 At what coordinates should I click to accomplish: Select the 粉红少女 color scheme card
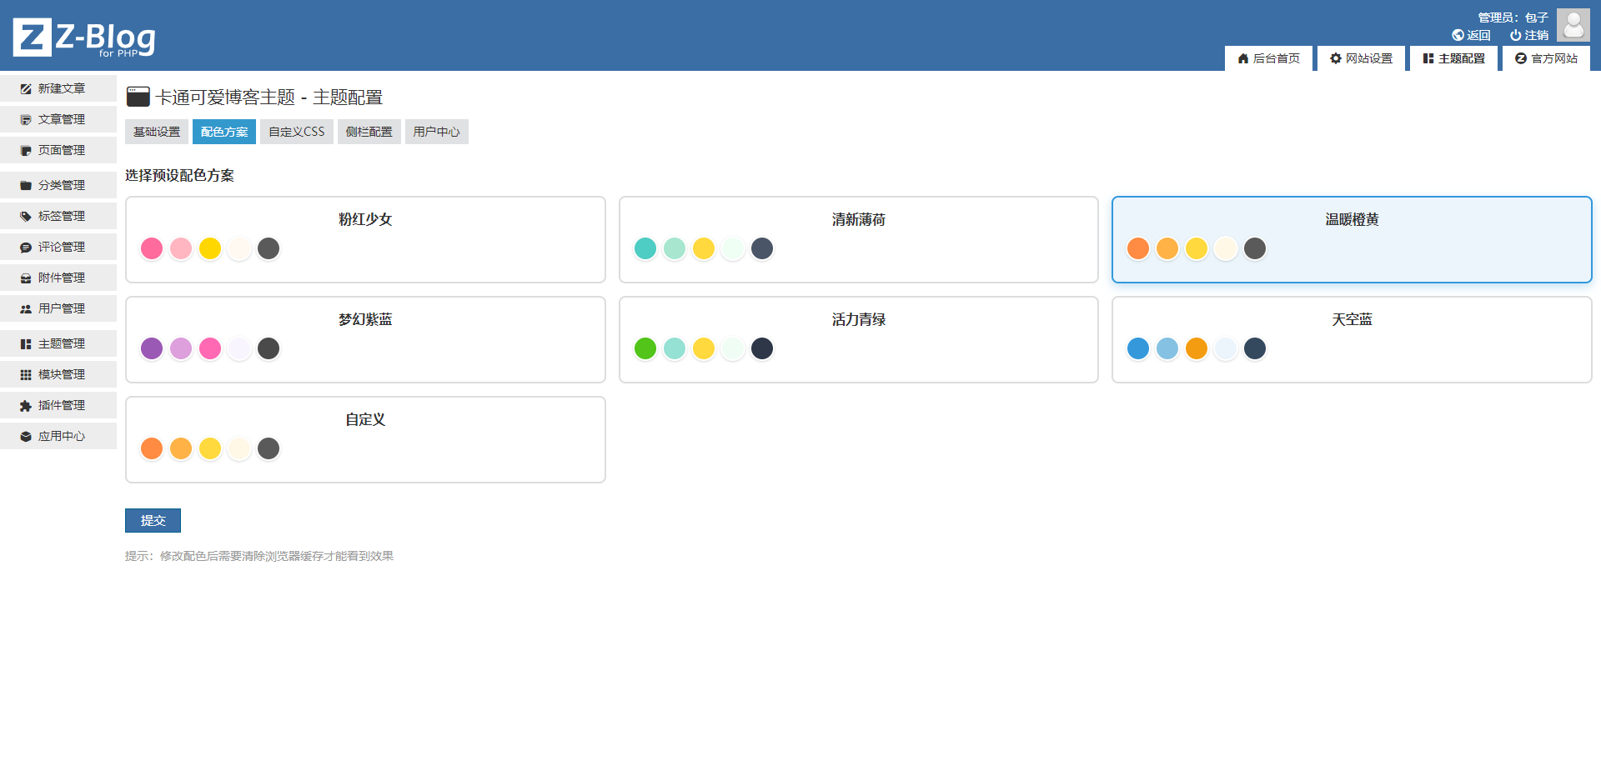[365, 239]
